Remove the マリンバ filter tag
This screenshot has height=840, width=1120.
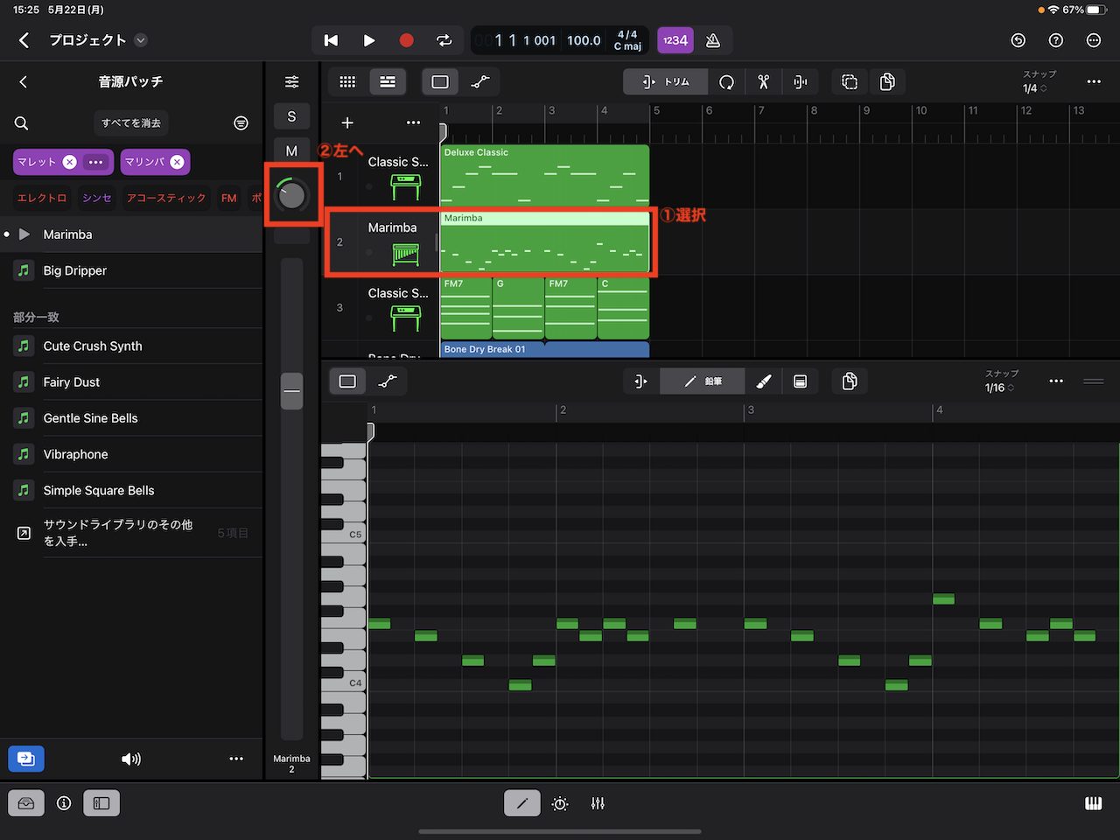coord(178,162)
